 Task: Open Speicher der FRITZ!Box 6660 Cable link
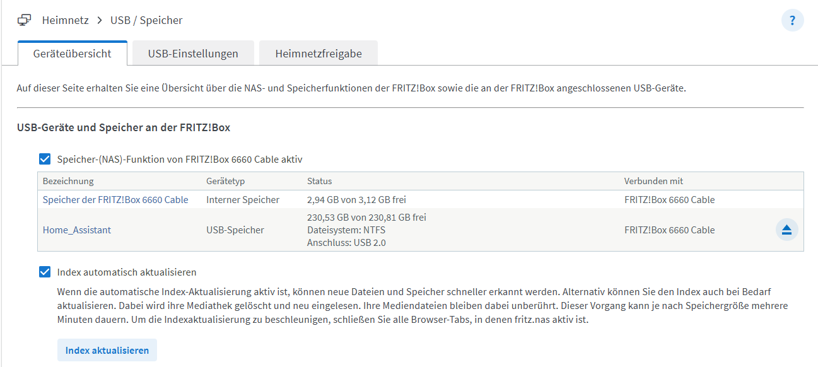(115, 199)
